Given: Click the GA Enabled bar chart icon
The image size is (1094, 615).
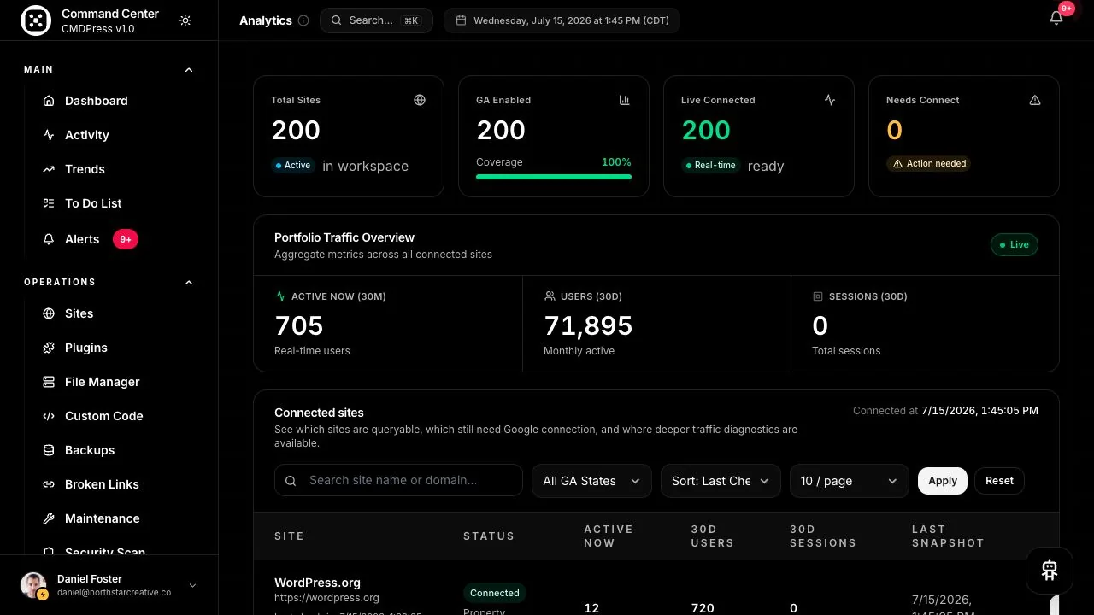Looking at the screenshot, I should [625, 100].
